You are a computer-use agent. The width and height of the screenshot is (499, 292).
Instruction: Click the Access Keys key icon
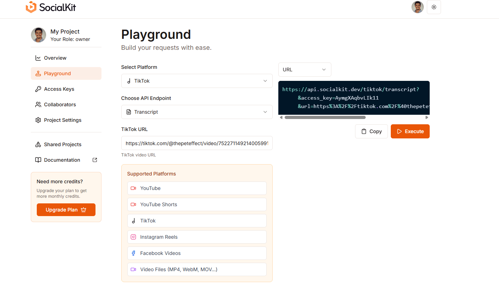tap(38, 89)
